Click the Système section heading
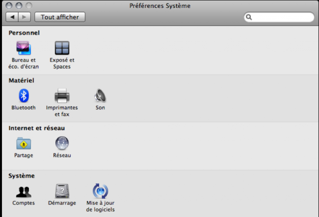 pyautogui.click(x=21, y=176)
